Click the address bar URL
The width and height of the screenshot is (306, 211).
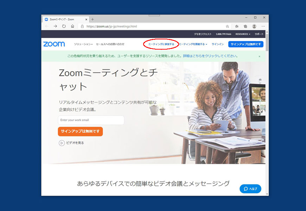click(x=112, y=26)
